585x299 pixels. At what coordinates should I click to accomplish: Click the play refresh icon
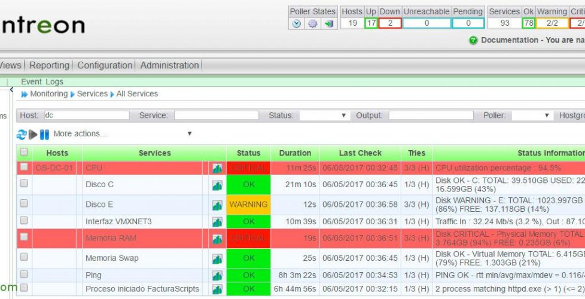coord(33,134)
